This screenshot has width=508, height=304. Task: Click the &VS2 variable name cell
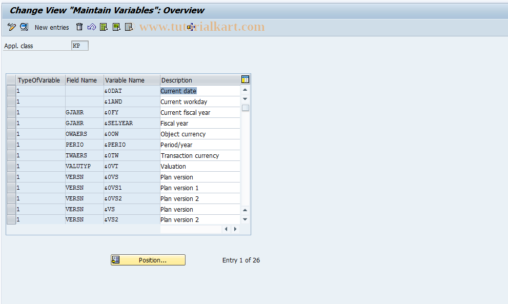[x=132, y=219]
